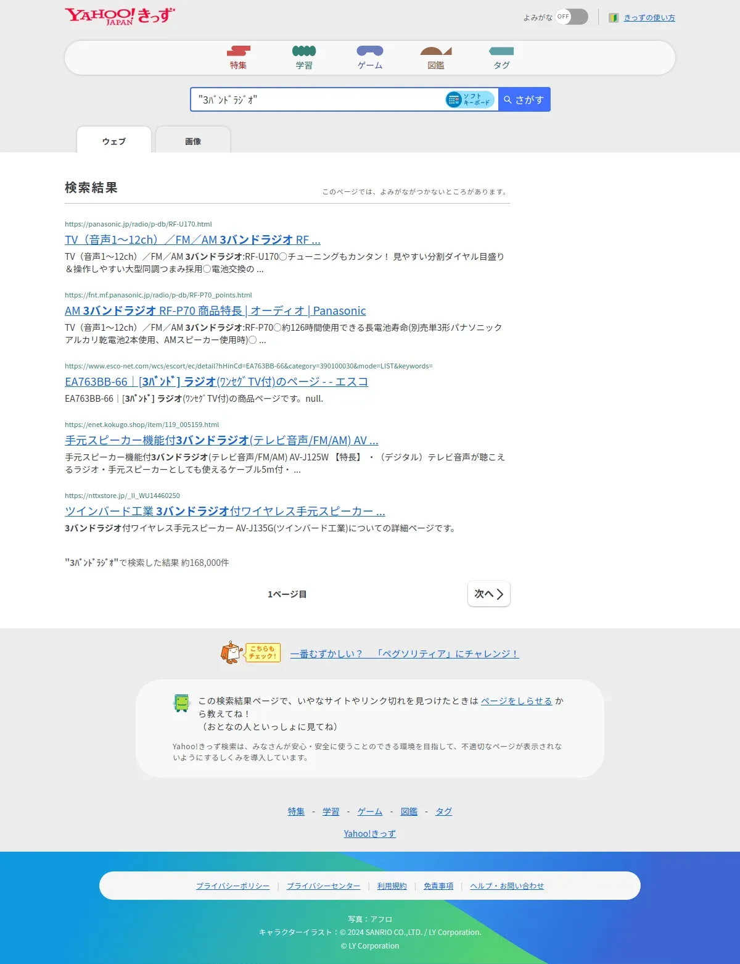Open the ヘルプ・お問い合わせ link
The height and width of the screenshot is (964, 740).
click(x=507, y=886)
